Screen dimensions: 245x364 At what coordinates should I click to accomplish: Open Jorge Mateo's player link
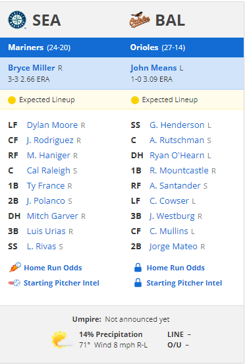(173, 247)
